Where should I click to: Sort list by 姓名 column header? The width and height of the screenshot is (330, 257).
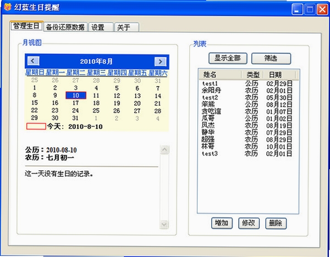tap(220, 75)
